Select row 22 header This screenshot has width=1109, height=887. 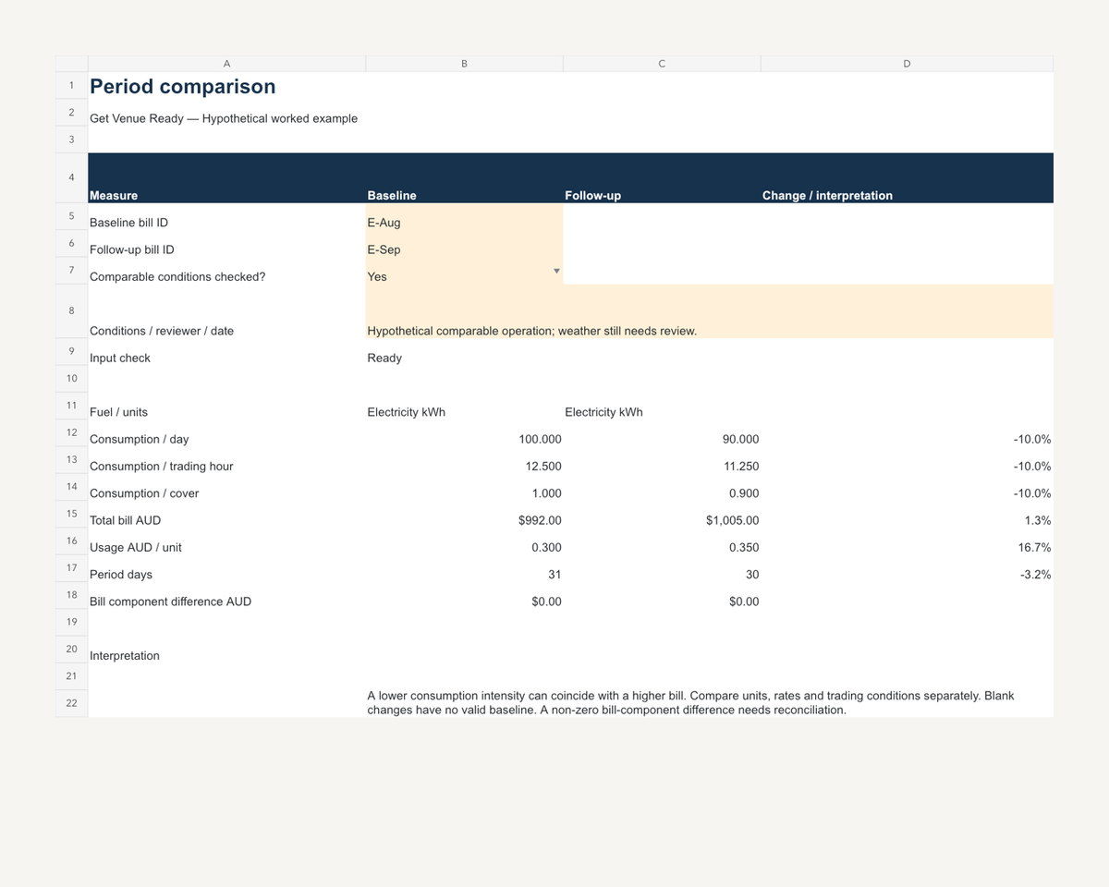71,703
